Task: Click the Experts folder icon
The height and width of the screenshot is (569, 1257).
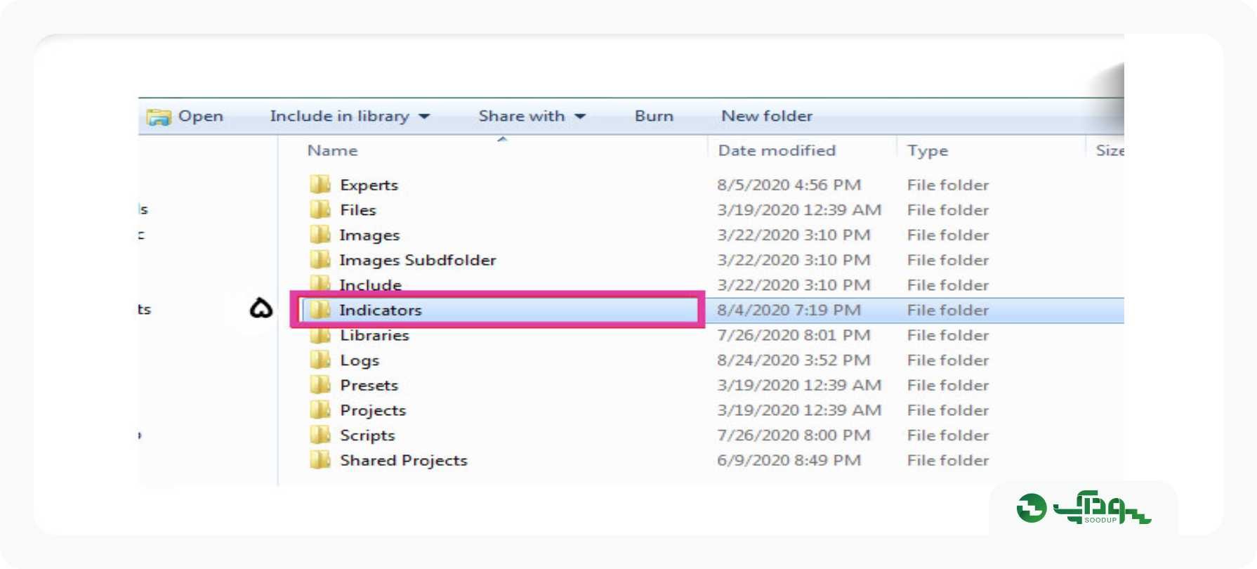Action: coord(320,184)
